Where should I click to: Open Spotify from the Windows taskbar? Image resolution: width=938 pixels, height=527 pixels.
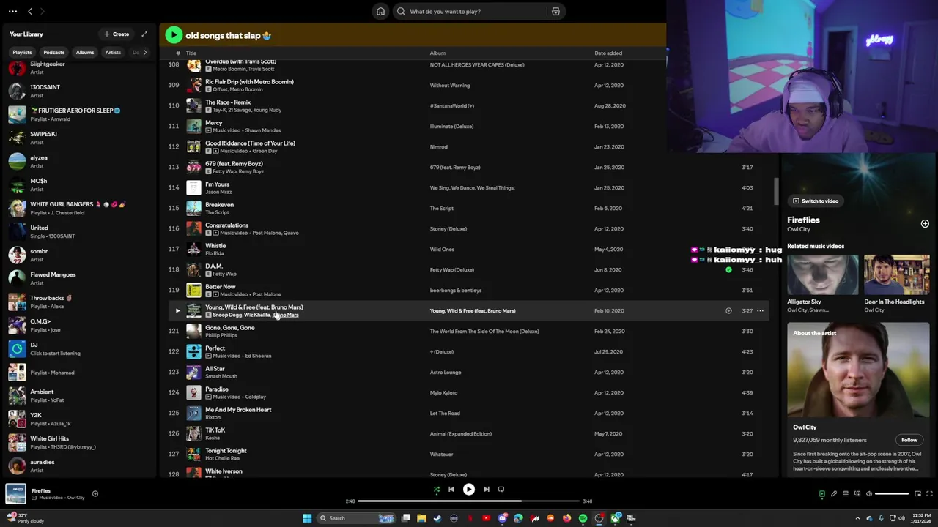click(x=583, y=518)
